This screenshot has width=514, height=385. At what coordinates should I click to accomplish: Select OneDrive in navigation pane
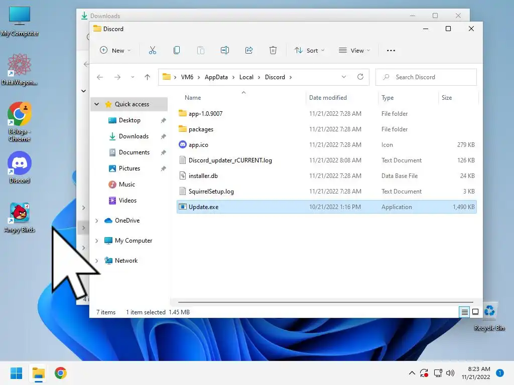pos(127,221)
